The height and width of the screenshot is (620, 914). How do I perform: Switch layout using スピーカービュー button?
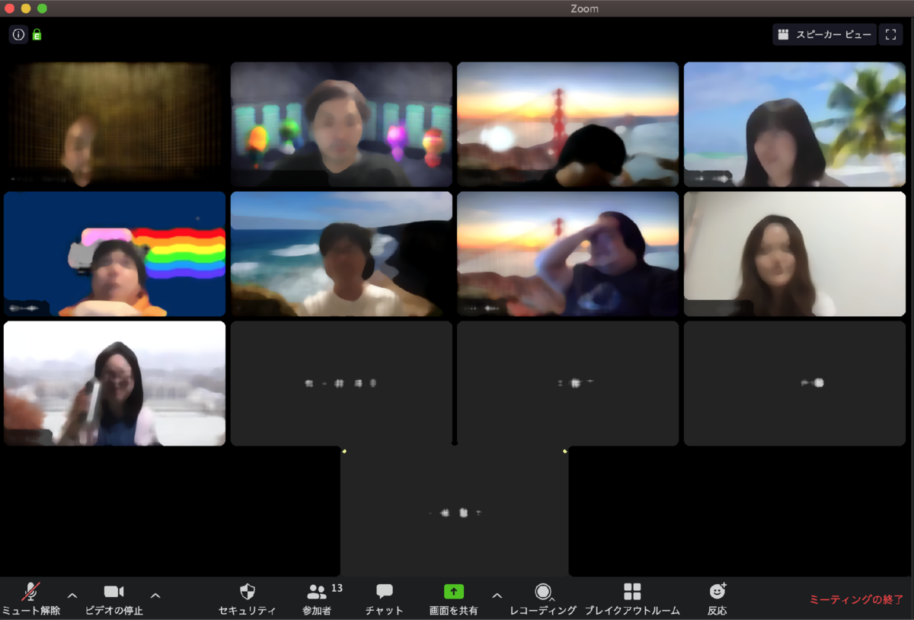824,34
